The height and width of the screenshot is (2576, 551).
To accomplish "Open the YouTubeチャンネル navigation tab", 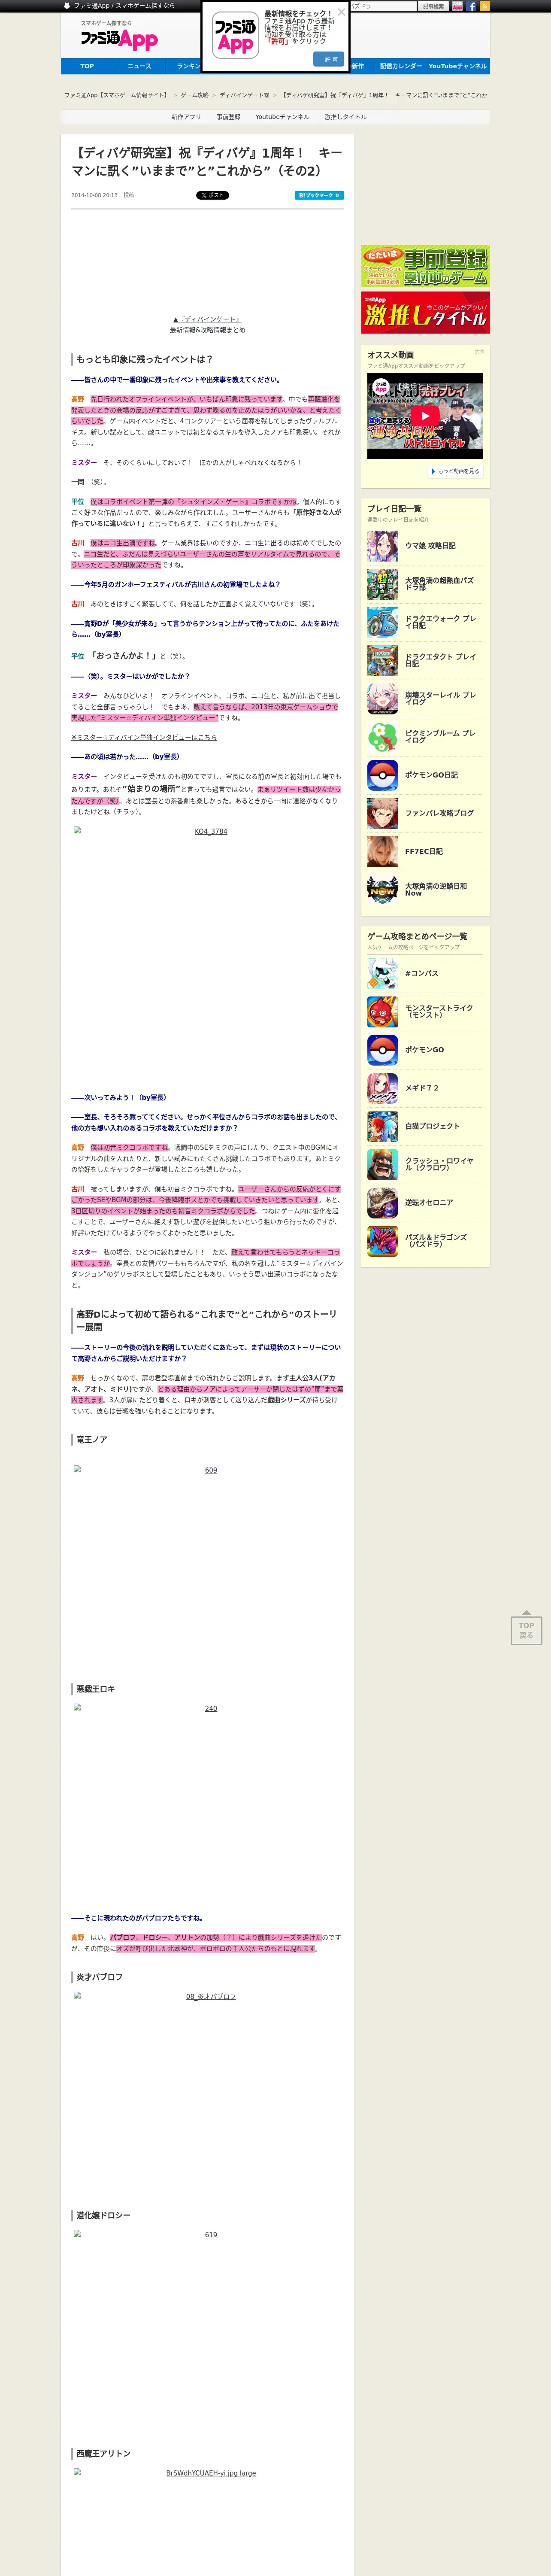I will click(x=458, y=66).
